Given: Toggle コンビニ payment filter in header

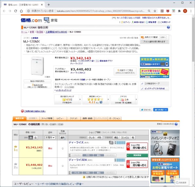Looking at the screenshot, I should tap(125, 138).
